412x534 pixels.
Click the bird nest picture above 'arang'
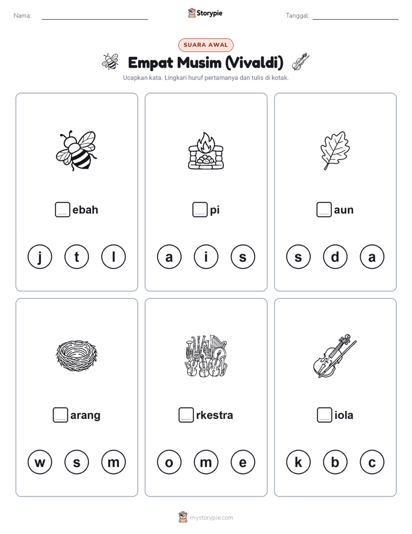[x=77, y=355]
